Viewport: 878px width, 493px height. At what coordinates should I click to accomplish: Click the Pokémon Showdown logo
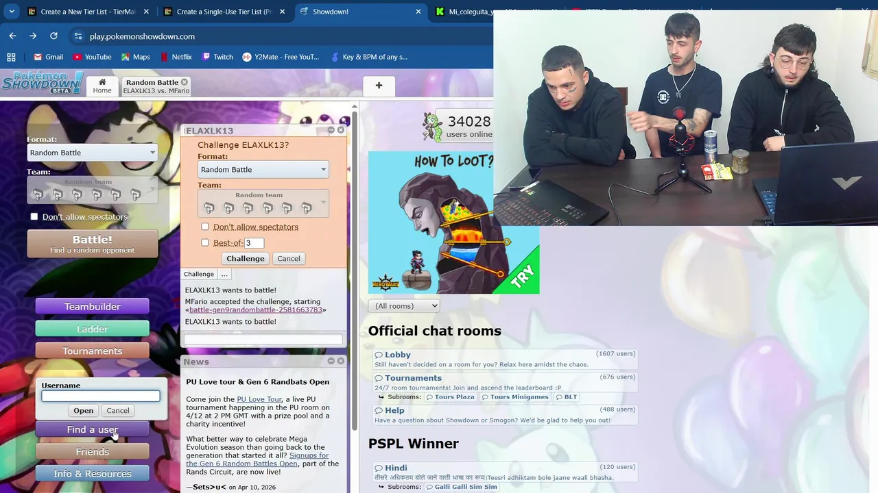click(x=43, y=83)
